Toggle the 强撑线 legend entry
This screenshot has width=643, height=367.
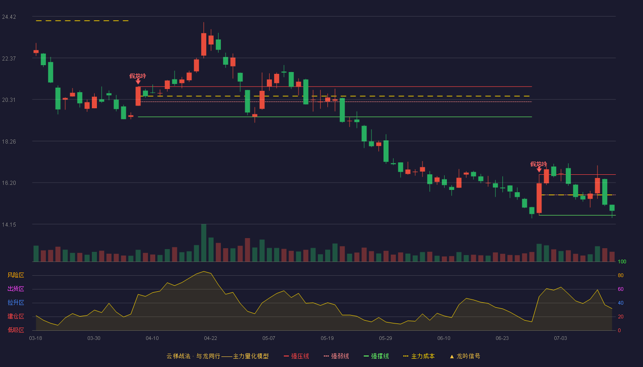click(376, 356)
